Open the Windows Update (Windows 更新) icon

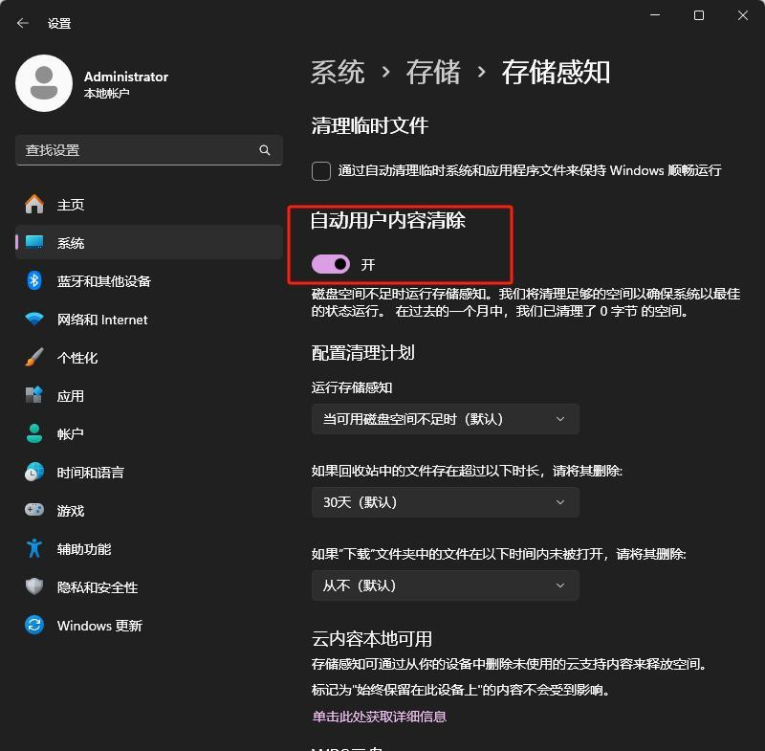pyautogui.click(x=34, y=625)
